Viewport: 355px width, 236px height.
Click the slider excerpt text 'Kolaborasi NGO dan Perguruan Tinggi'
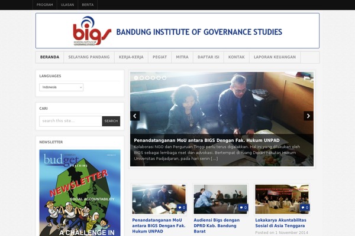[217, 153]
